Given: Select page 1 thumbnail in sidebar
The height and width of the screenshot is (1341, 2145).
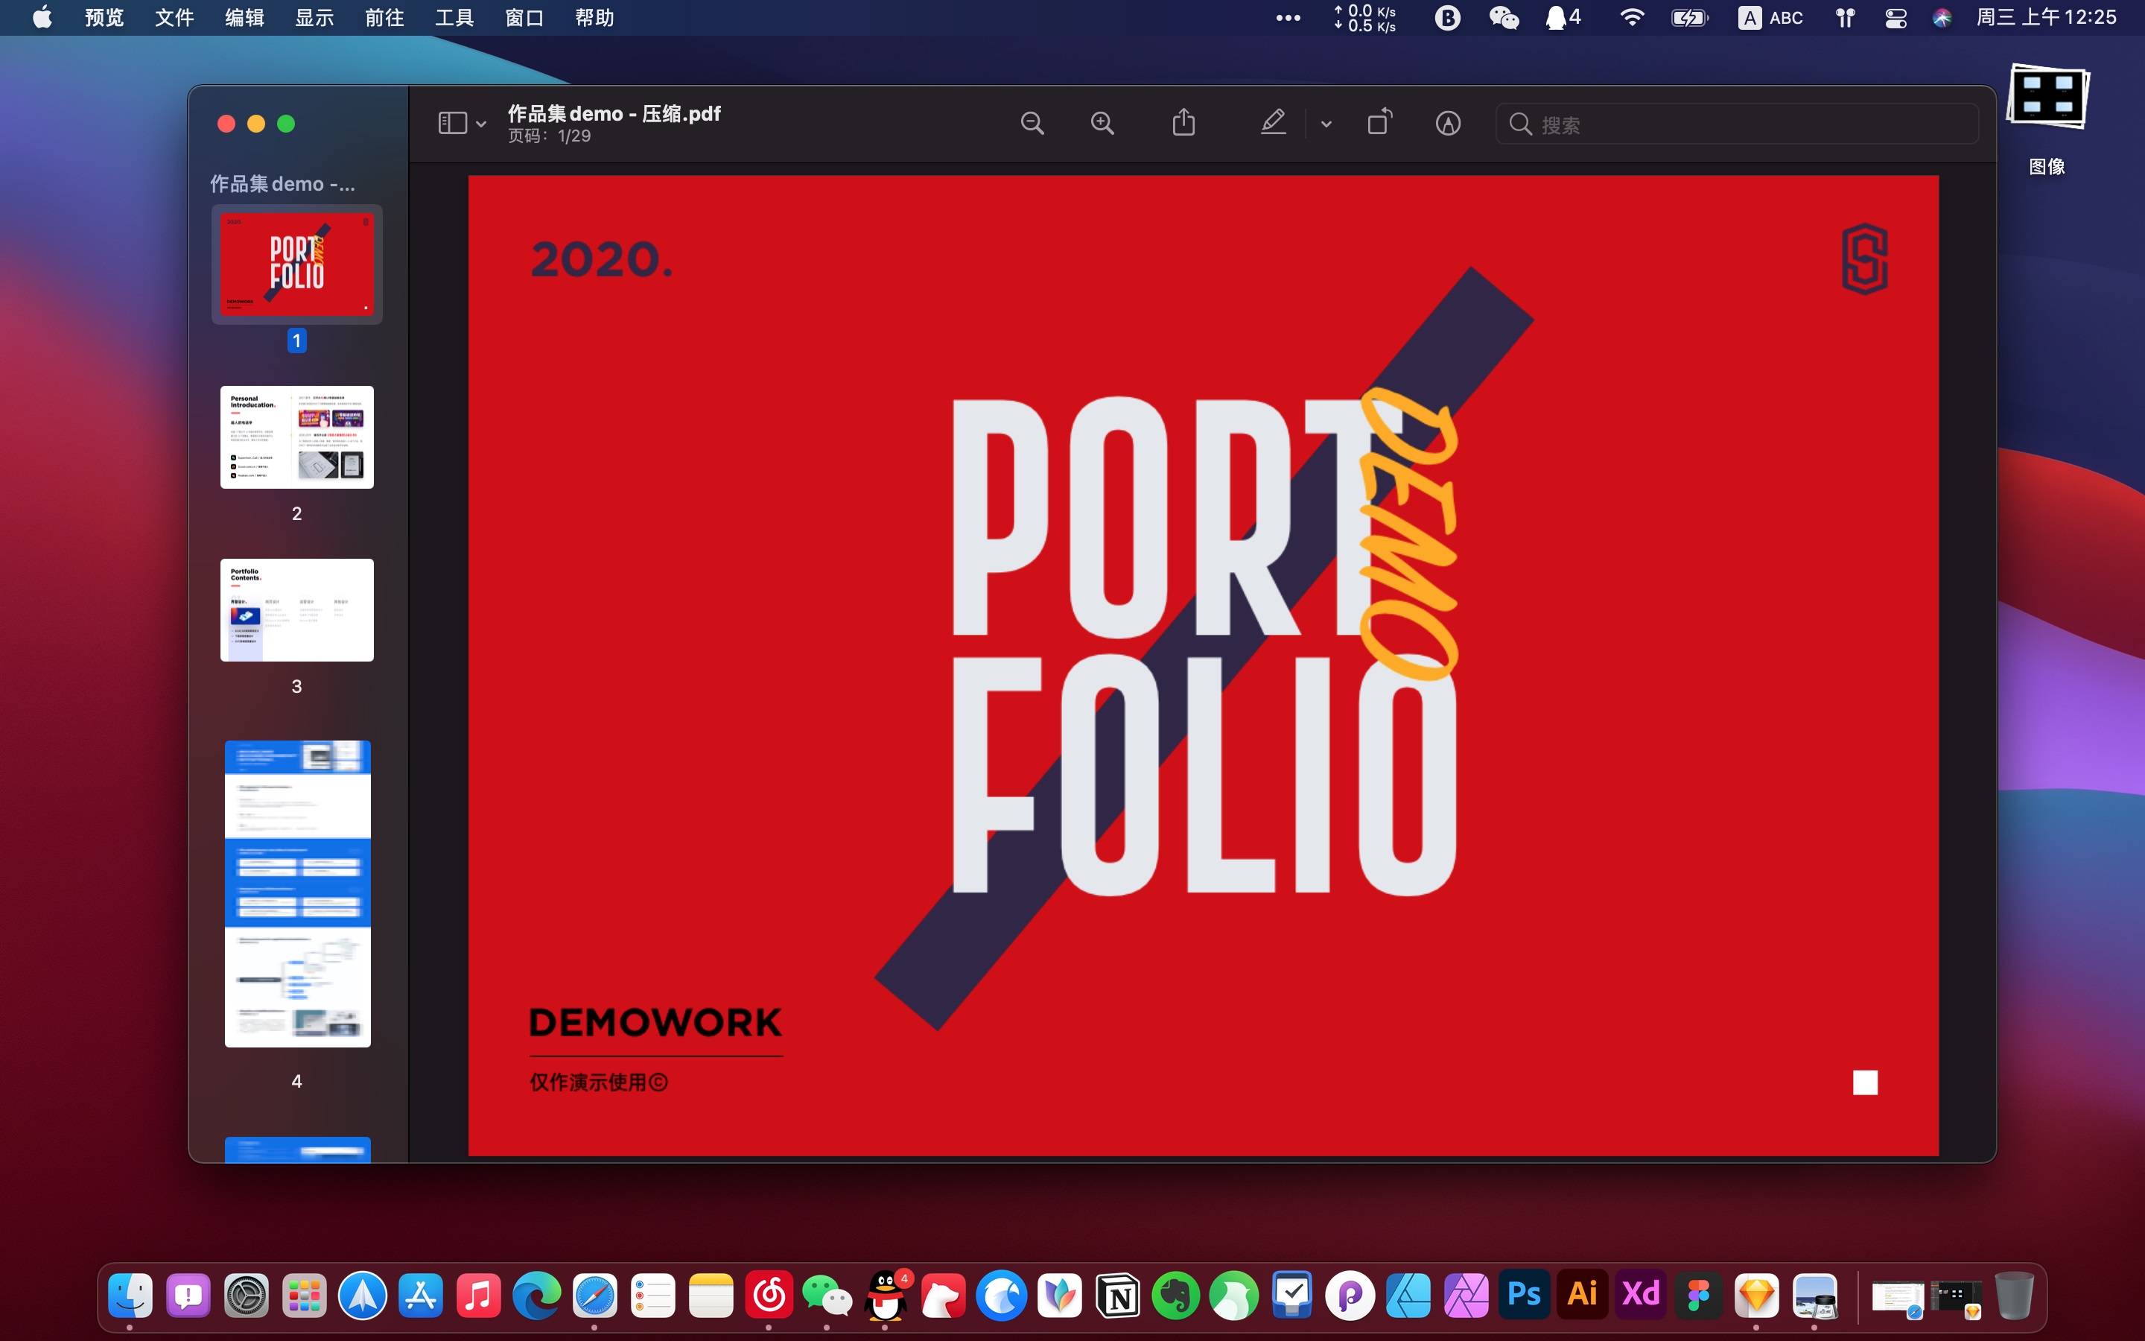Looking at the screenshot, I should coord(297,264).
